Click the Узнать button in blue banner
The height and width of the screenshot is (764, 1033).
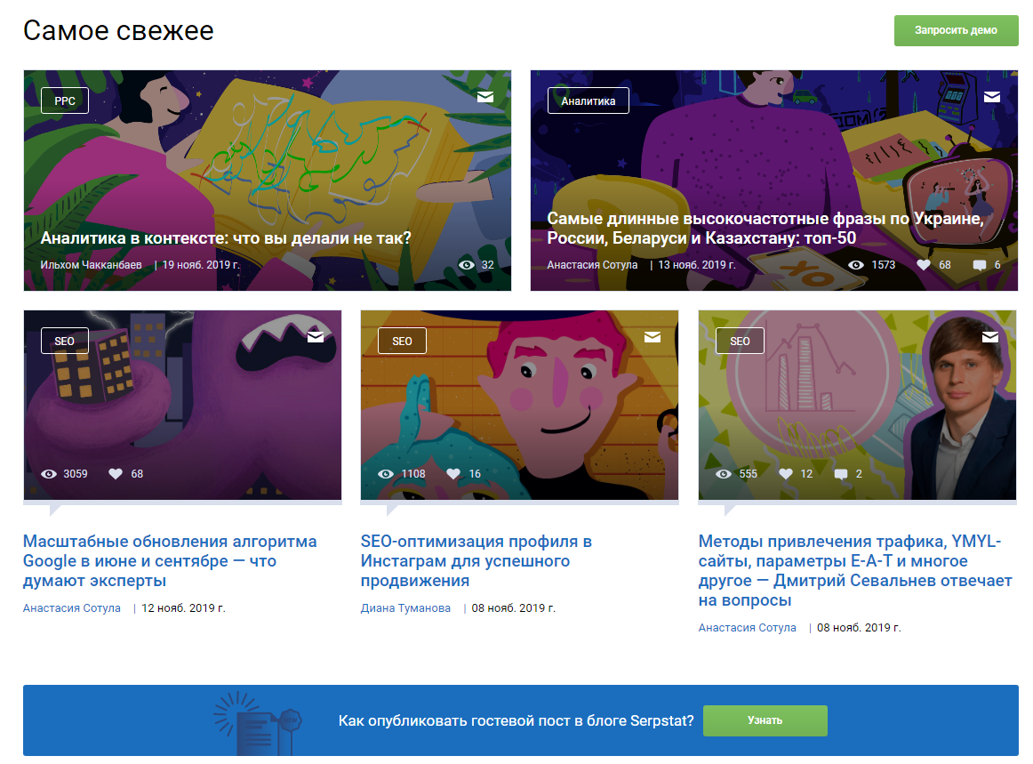(x=765, y=720)
